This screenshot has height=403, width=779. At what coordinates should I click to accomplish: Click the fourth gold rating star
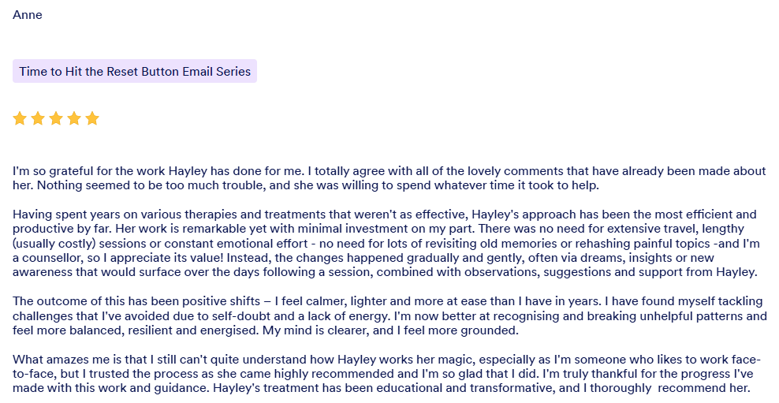click(x=74, y=118)
